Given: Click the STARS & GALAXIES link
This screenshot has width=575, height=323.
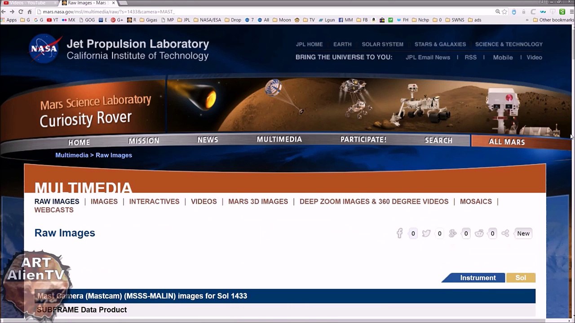Looking at the screenshot, I should tap(440, 44).
